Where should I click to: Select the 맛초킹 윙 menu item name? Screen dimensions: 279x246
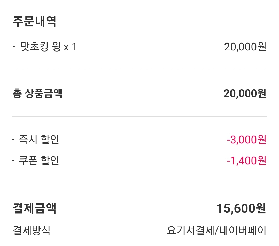[x=41, y=47]
